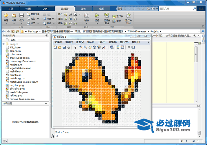Click the Run and Time icon
207x145 pixels.
(x=129, y=15)
